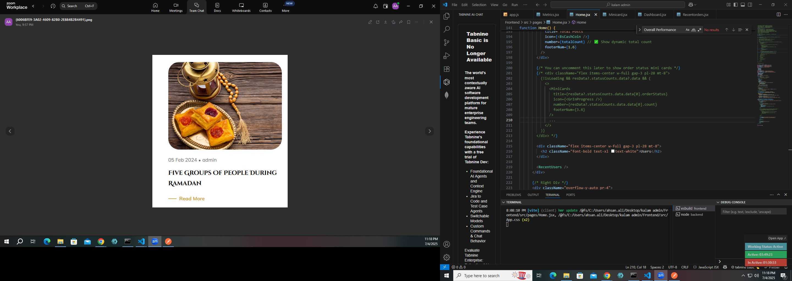Click the share image icon in Zoom
Viewport: 792px width, 281px height.
pyautogui.click(x=393, y=22)
